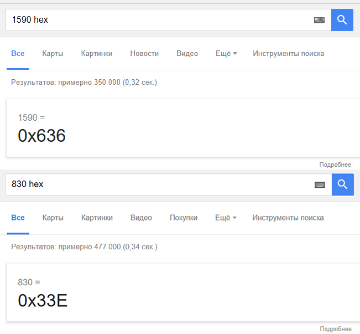Click 'Подробнее' link under 0x636 result
This screenshot has width=360, height=334.
335,165
